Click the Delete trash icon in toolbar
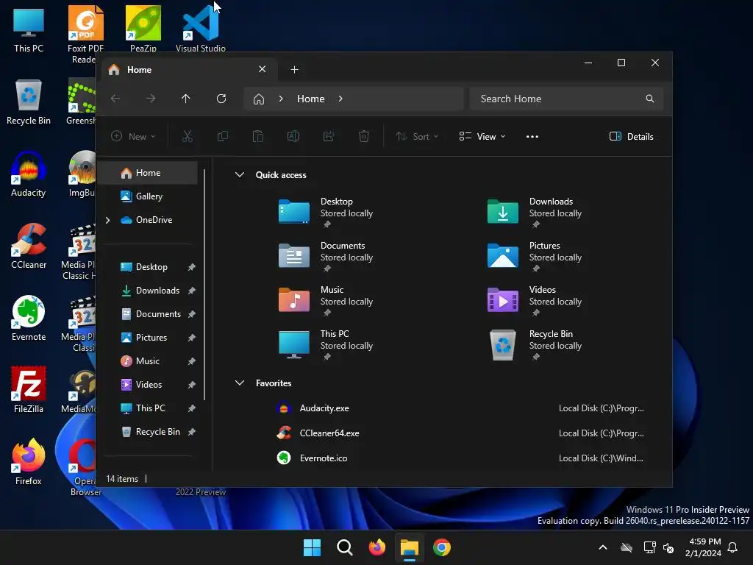The width and height of the screenshot is (753, 565). (364, 136)
